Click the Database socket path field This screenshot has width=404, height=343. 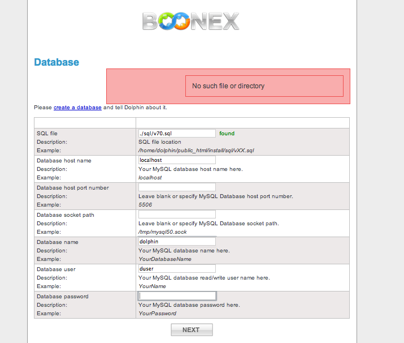177,214
